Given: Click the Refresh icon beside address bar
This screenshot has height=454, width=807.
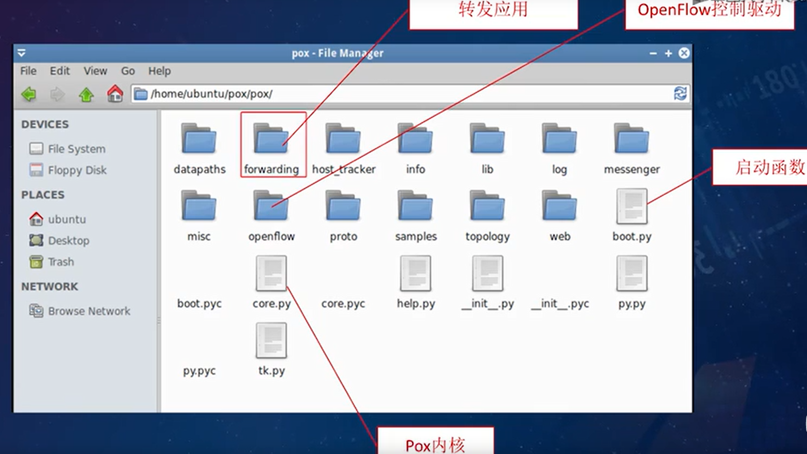Looking at the screenshot, I should click(681, 94).
